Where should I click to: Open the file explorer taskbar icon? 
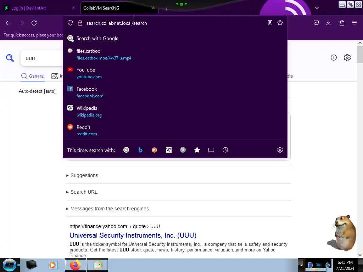(x=98, y=265)
